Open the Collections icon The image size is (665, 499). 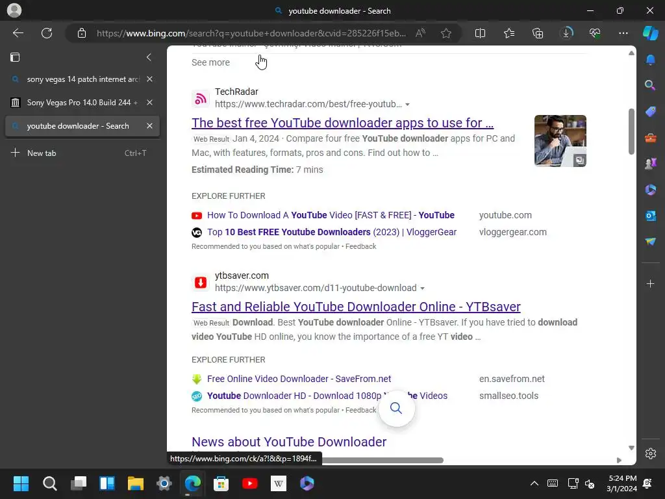(537, 33)
